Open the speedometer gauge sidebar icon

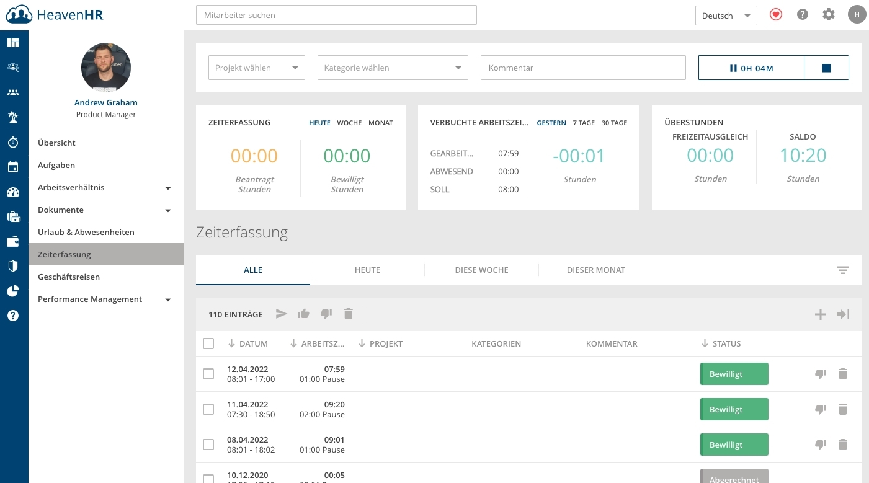[13, 192]
